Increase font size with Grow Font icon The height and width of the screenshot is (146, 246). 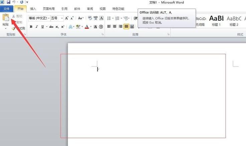67,18
